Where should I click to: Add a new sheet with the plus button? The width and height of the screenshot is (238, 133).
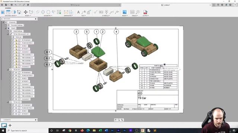pos(10,125)
